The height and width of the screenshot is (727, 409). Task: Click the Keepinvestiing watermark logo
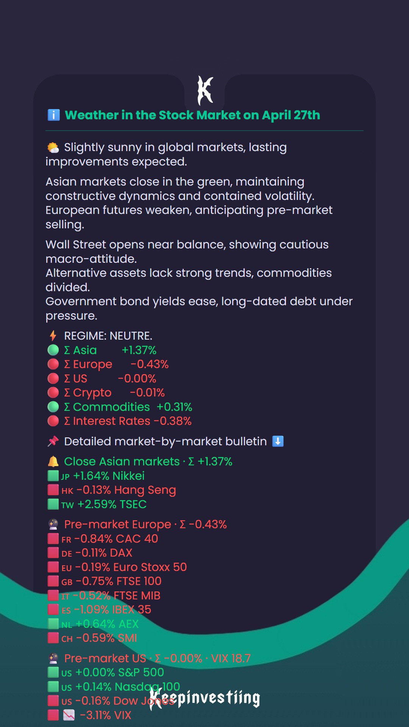tap(204, 698)
